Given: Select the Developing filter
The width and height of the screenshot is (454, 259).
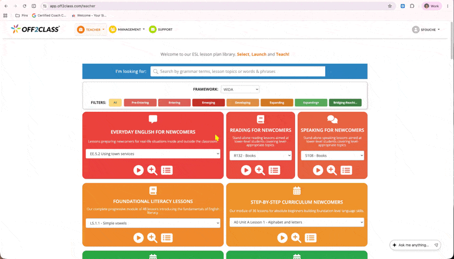Looking at the screenshot, I should tap(243, 103).
